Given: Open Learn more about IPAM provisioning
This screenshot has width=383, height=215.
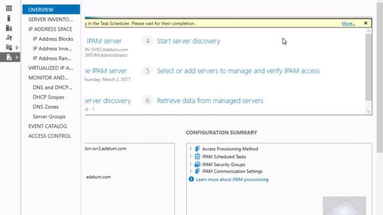Looking at the screenshot, I should pos(232,179).
